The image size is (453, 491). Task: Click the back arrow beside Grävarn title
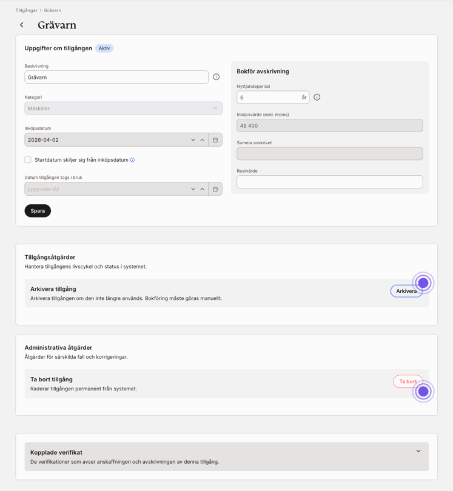tap(22, 25)
